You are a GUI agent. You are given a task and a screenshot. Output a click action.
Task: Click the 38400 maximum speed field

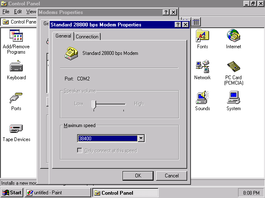(x=108, y=139)
